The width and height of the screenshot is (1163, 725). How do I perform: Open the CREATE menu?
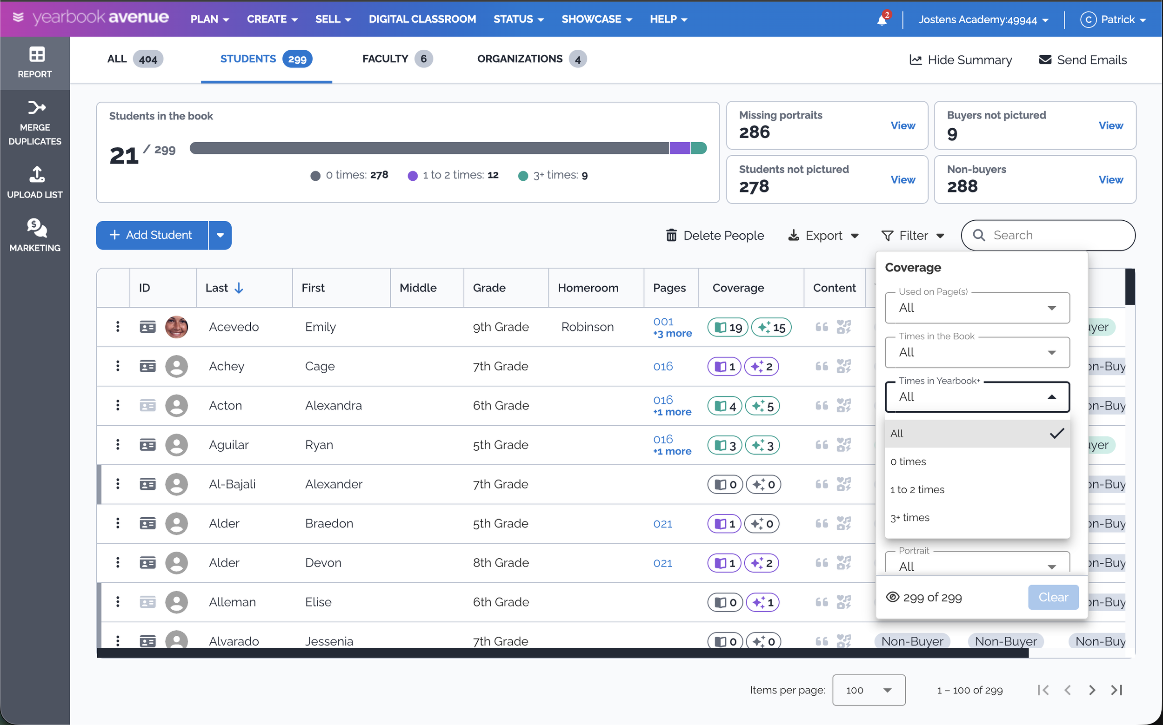(x=272, y=19)
